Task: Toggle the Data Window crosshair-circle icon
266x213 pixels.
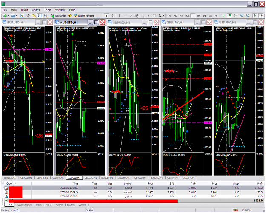Action: tap(28, 16)
